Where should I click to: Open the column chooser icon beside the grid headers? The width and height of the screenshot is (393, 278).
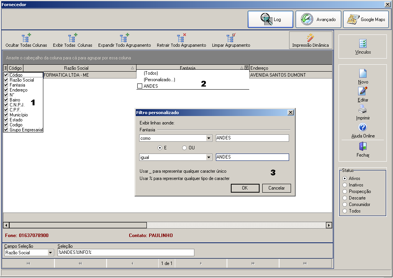point(5,68)
